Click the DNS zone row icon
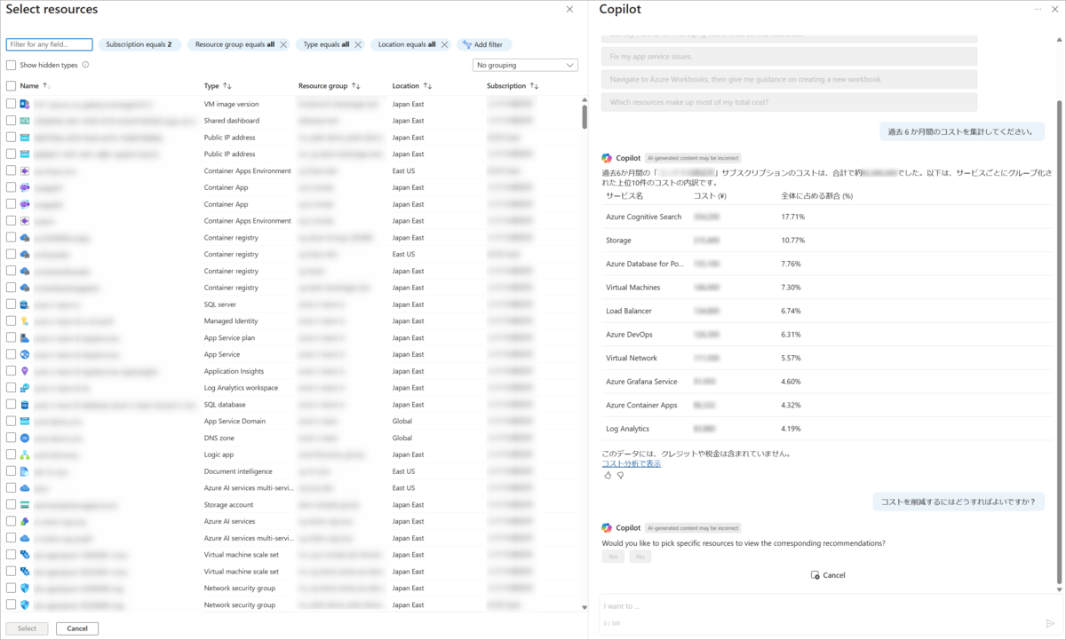The image size is (1066, 640). pos(25,439)
